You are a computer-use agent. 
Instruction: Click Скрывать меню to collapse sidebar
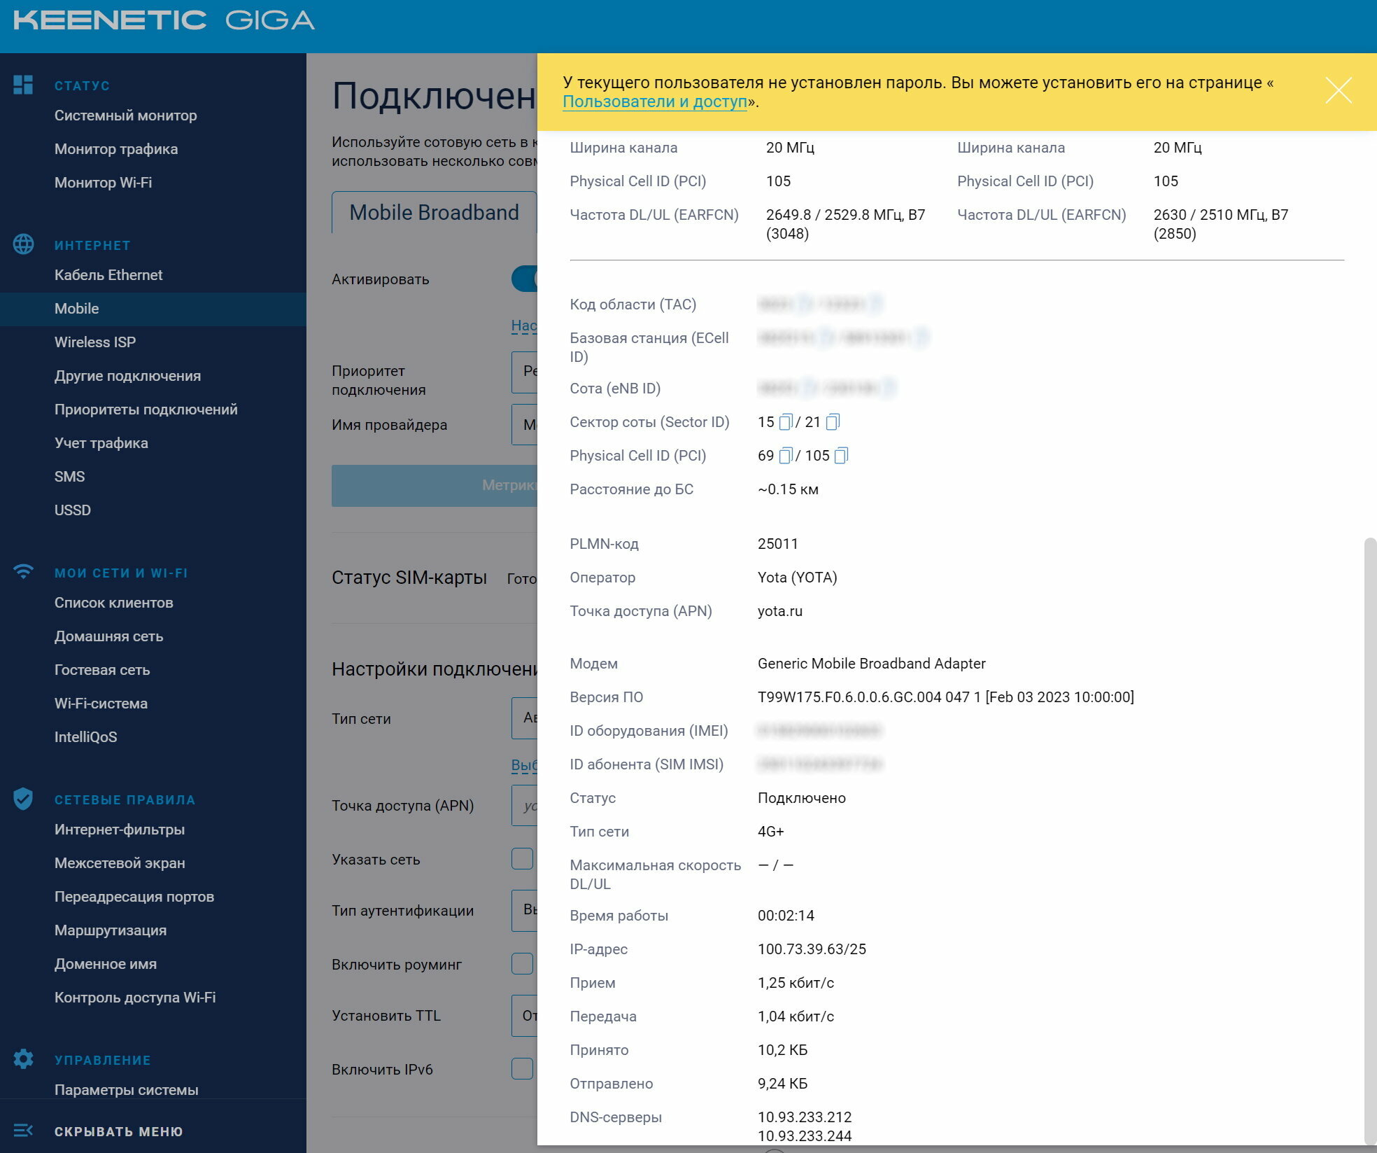[x=118, y=1131]
